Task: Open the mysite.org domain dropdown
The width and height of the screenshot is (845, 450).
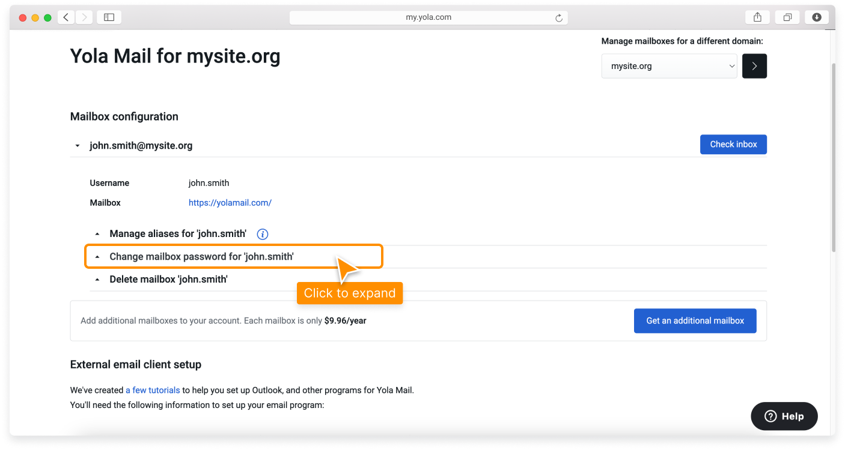Action: [669, 66]
